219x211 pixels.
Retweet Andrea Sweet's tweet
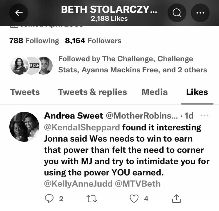92,199
